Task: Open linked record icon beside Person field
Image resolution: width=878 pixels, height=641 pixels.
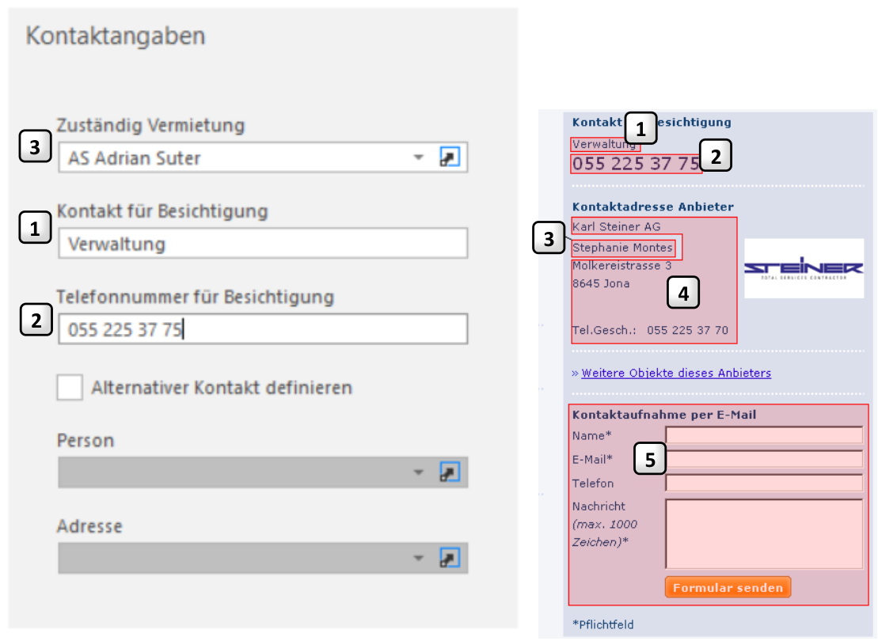Action: point(450,472)
